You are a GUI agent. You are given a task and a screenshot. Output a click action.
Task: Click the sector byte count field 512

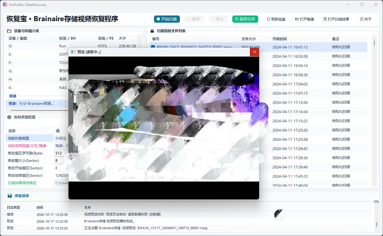[x=62, y=153]
